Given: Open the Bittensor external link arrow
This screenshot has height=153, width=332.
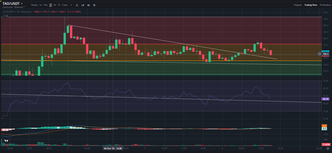Looking at the screenshot, I should tap(25, 7).
